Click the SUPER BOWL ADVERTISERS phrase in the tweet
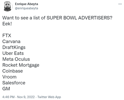This screenshot has height=100, width=124. [x=80, y=18]
